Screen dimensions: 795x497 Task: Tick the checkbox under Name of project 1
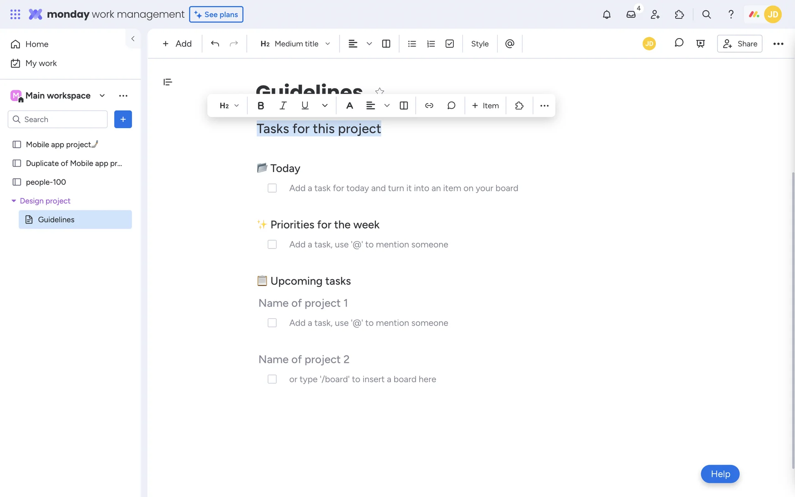[272, 323]
